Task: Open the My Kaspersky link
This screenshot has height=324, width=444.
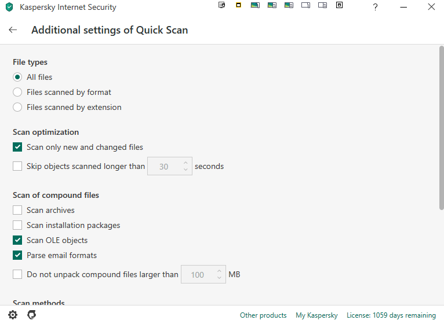Action: point(316,315)
